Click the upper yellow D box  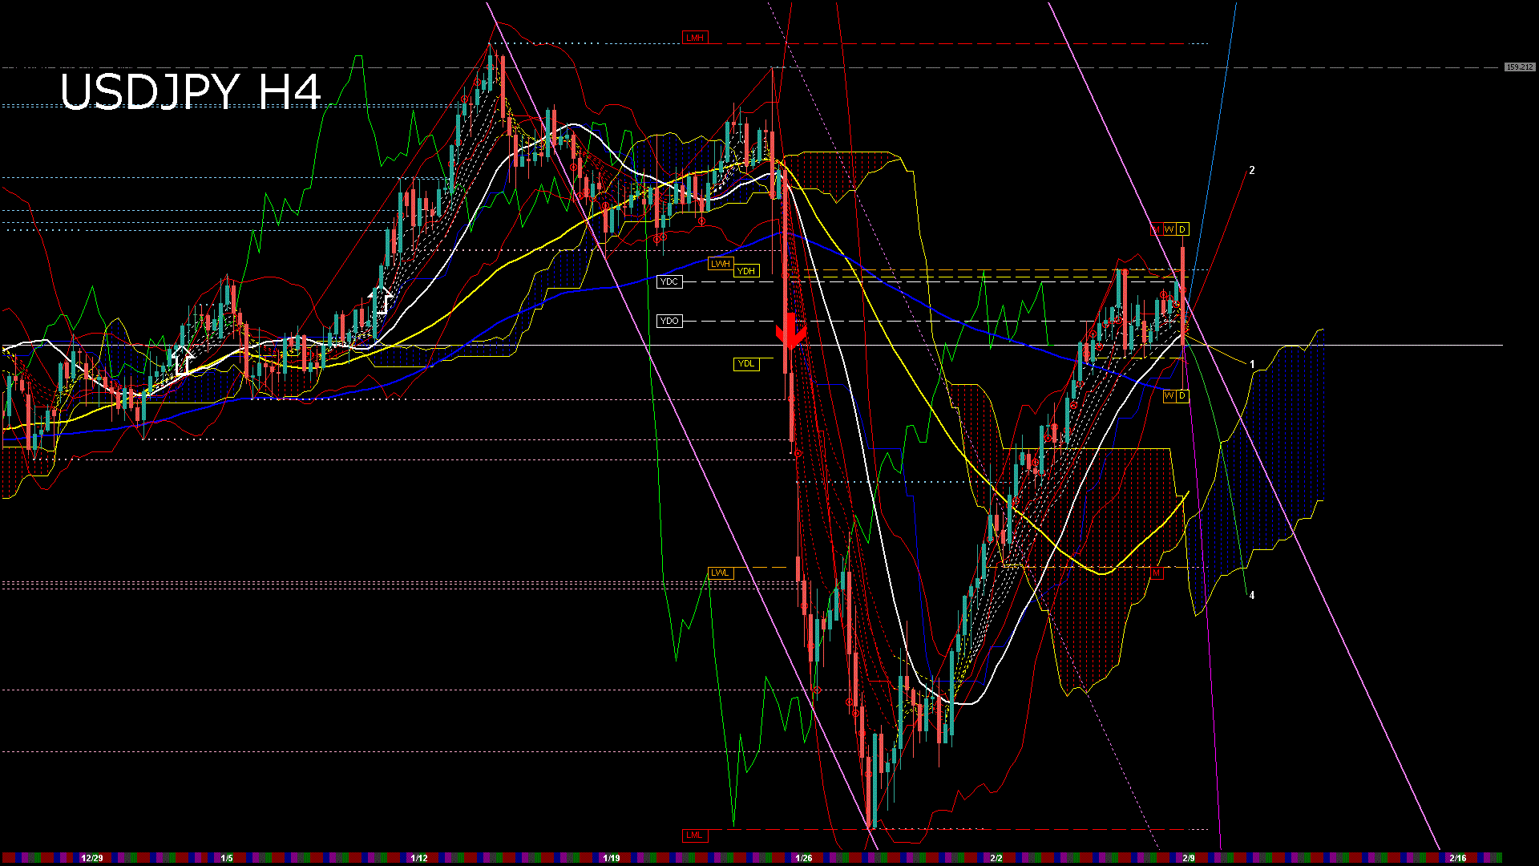tap(1182, 229)
